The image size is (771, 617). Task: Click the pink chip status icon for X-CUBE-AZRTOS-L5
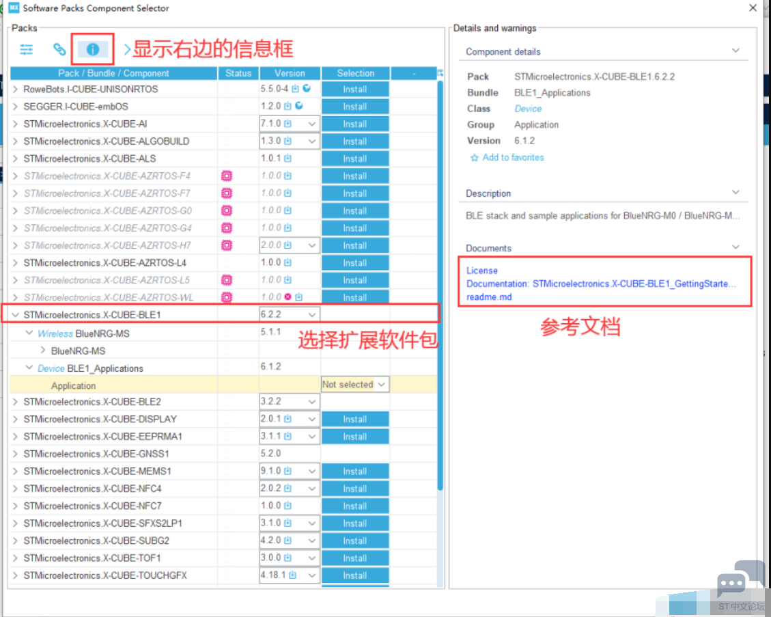point(227,280)
